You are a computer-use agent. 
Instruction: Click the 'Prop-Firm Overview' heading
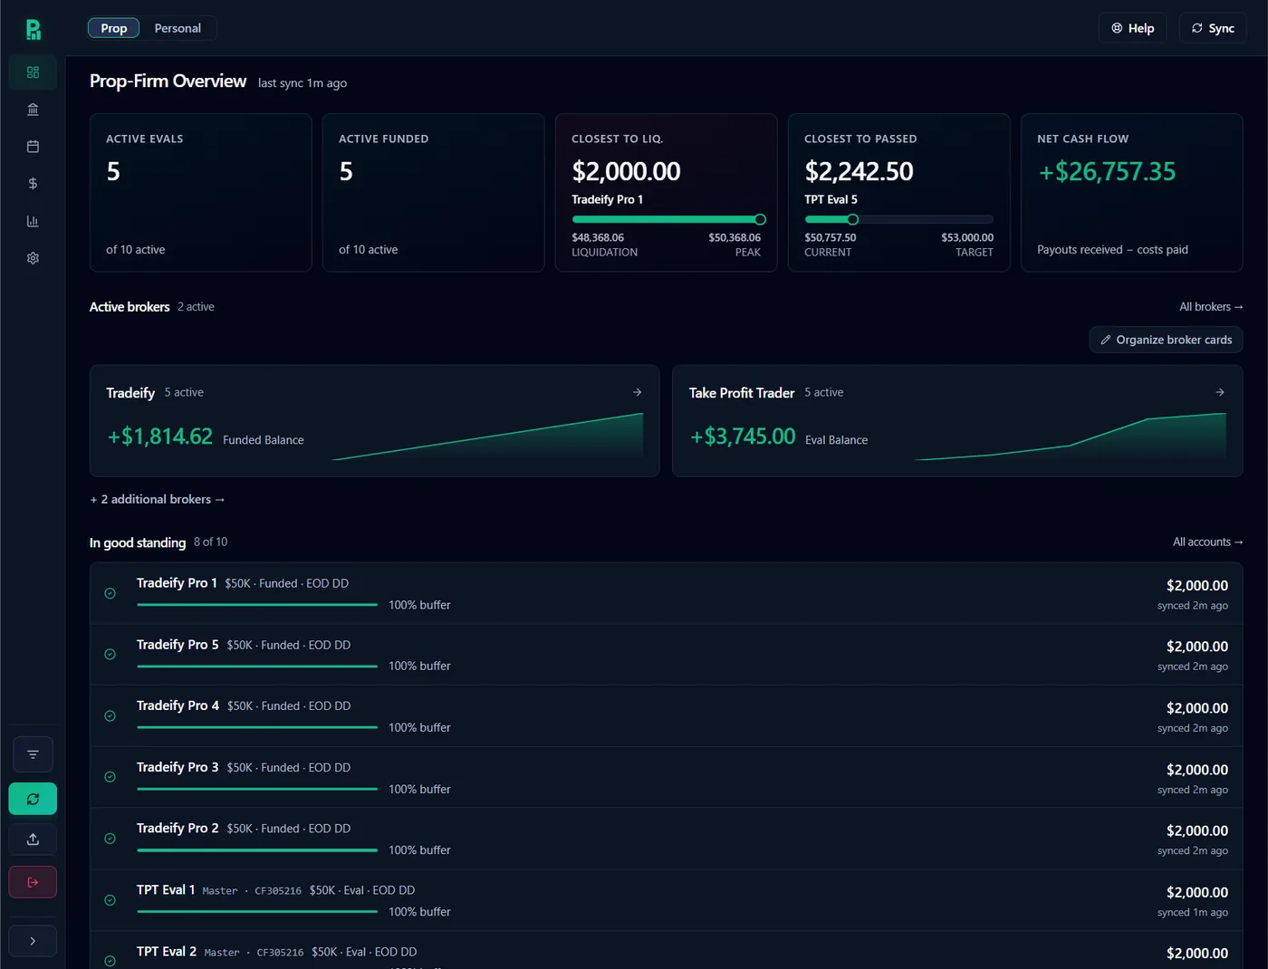[168, 81]
